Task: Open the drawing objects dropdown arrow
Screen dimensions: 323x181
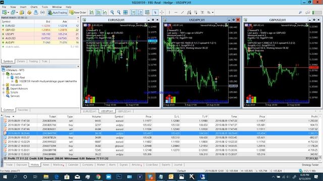Action: 212,13
